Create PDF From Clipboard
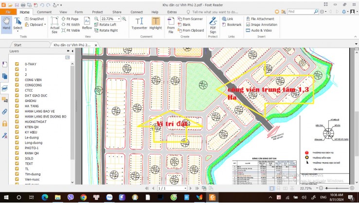The image size is (359, 205). [x=191, y=30]
